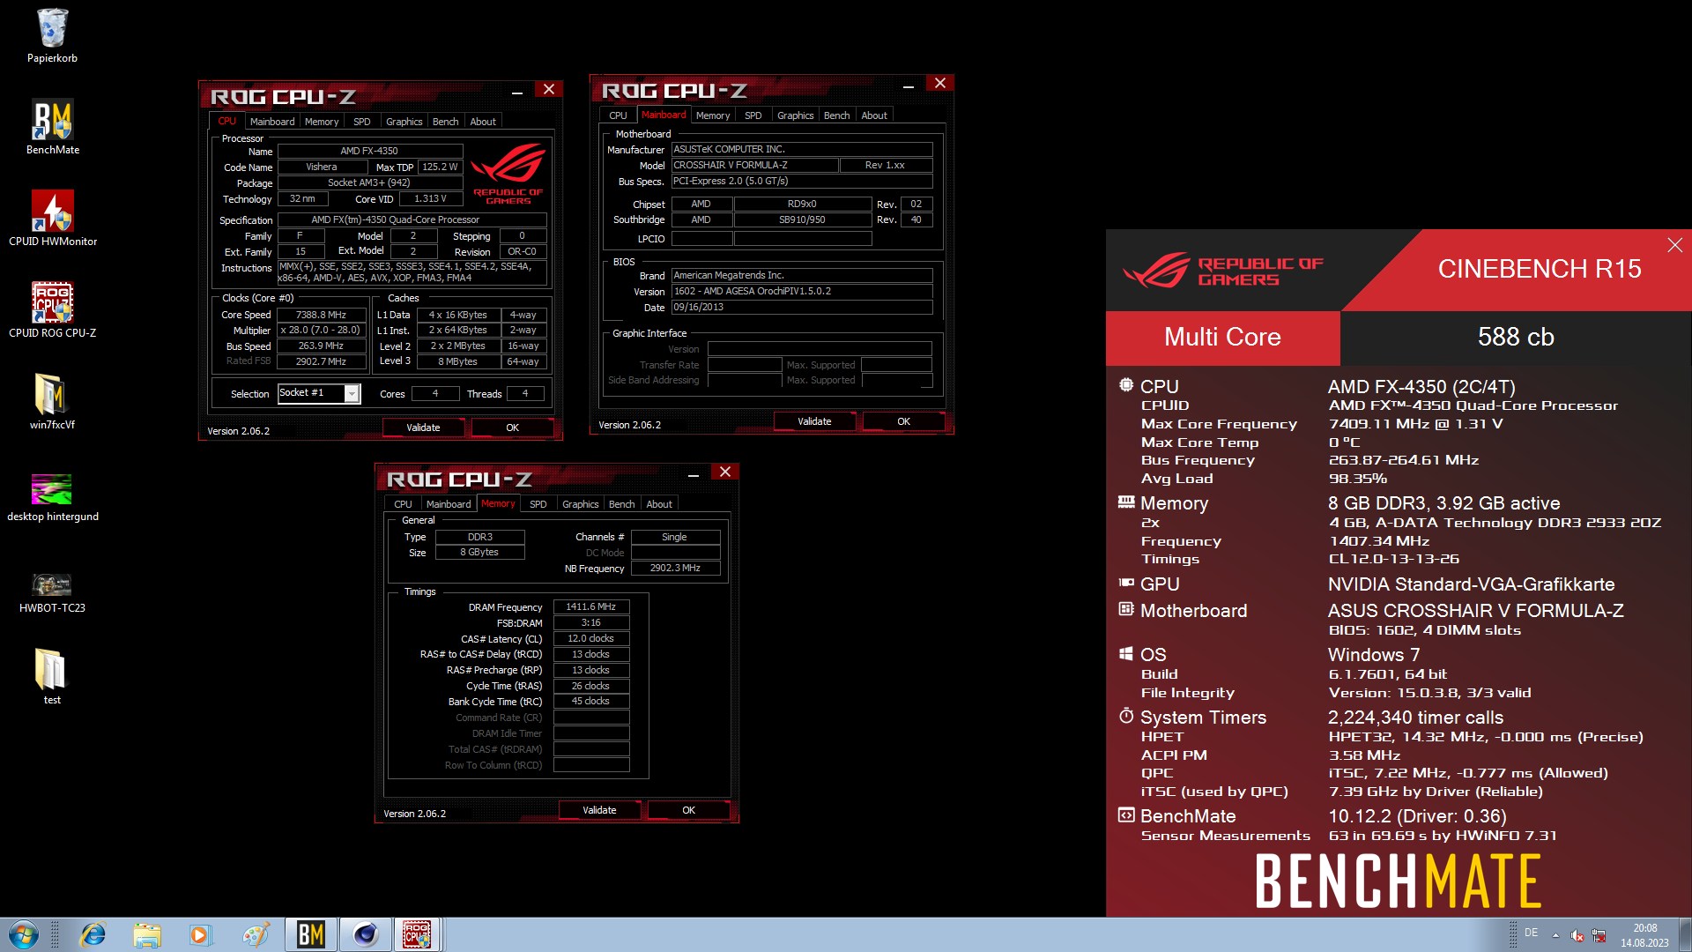Click the GPU section icon in BenchMate
This screenshot has height=952, width=1692.
[x=1125, y=583]
